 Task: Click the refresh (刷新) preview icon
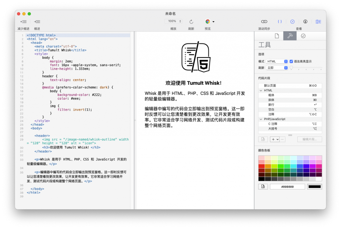tap(191, 22)
